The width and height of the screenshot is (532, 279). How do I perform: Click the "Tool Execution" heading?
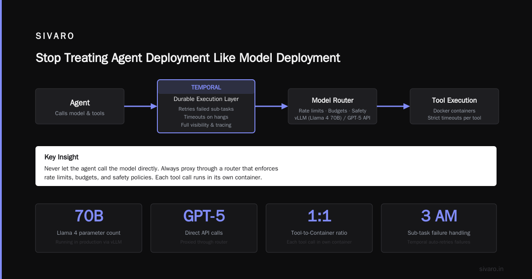pos(454,101)
